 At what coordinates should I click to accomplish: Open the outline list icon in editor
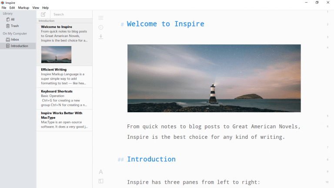pos(101,18)
